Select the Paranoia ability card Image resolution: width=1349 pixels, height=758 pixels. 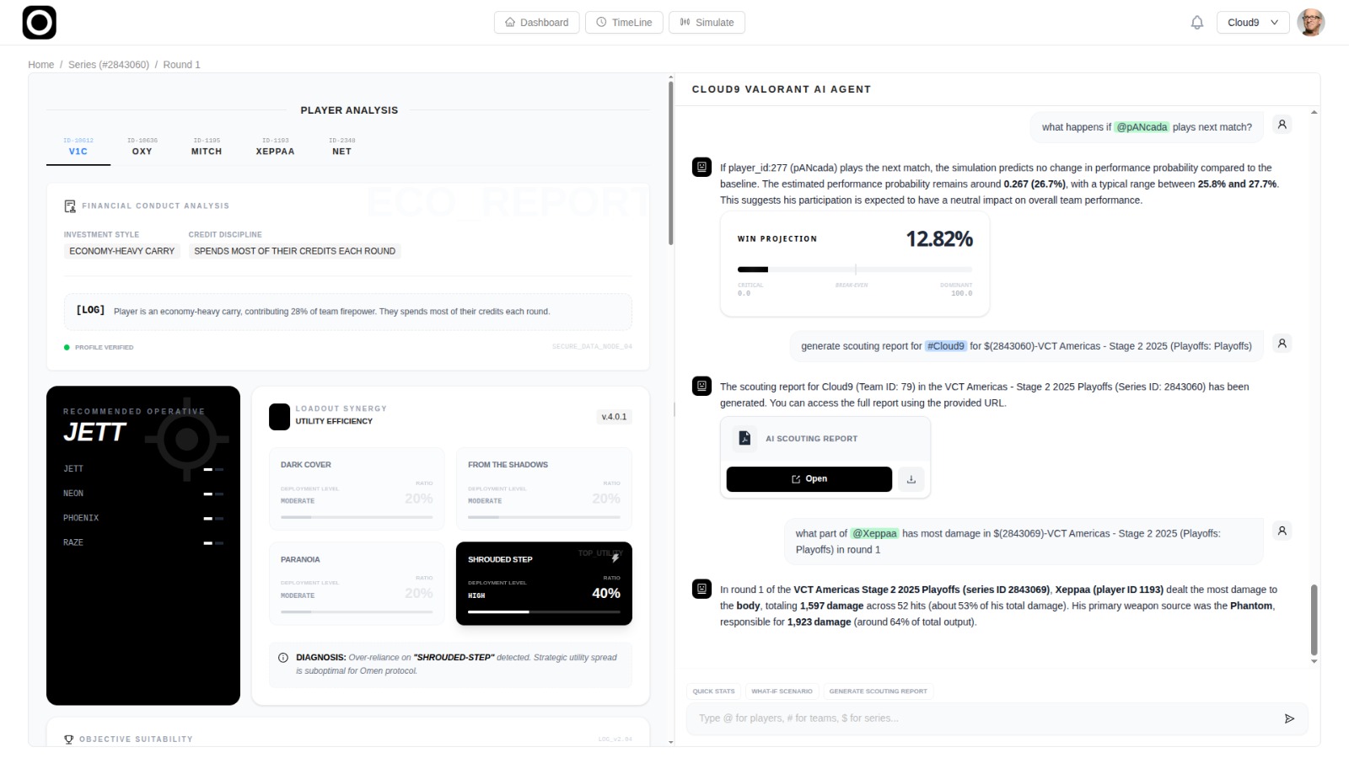pos(357,584)
